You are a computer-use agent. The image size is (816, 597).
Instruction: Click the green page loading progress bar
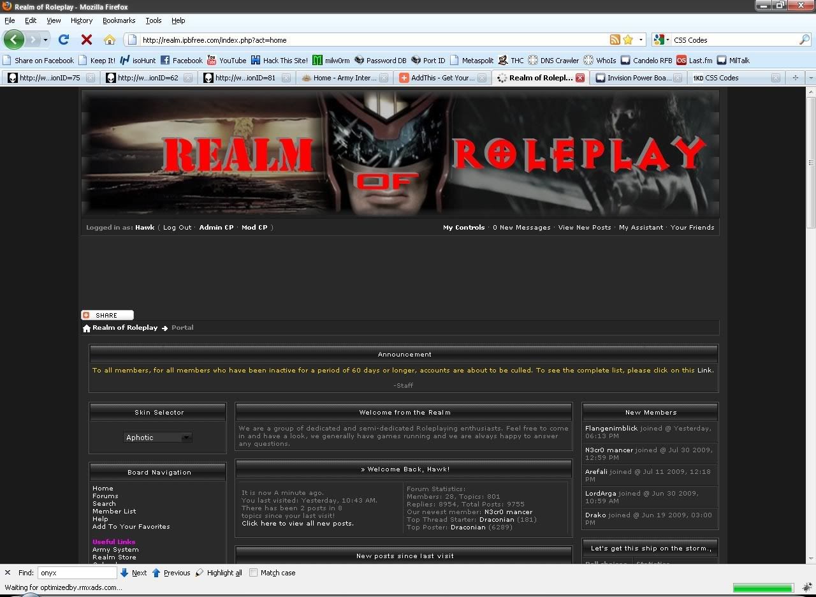[x=763, y=587]
